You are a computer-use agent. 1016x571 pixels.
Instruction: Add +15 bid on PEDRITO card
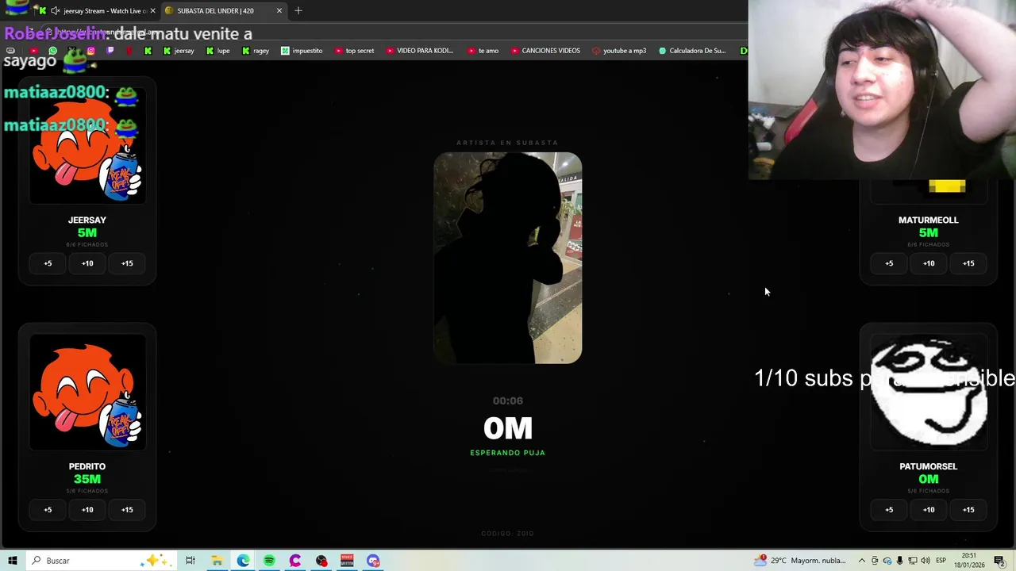pyautogui.click(x=127, y=510)
